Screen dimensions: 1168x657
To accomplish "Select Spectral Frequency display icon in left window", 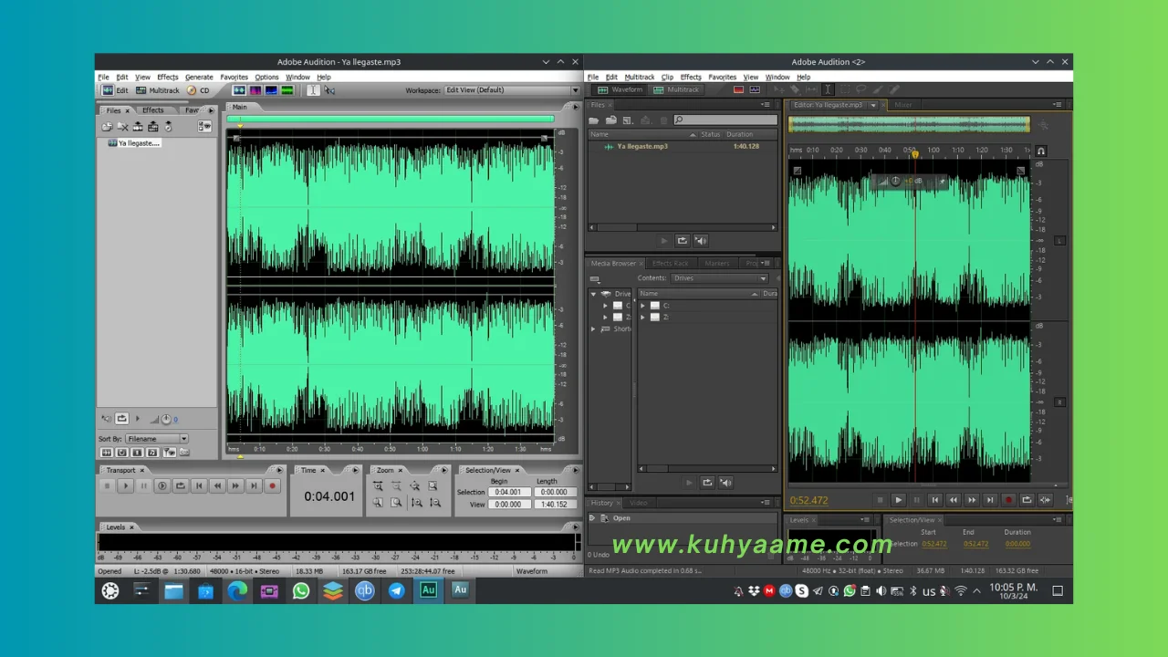I will tap(255, 90).
